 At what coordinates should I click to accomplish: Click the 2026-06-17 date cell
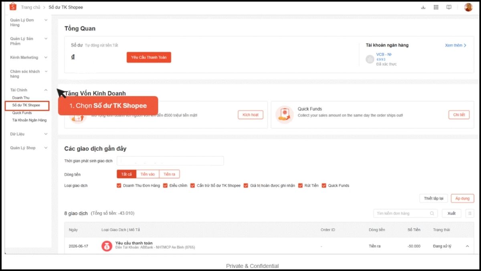click(78, 246)
